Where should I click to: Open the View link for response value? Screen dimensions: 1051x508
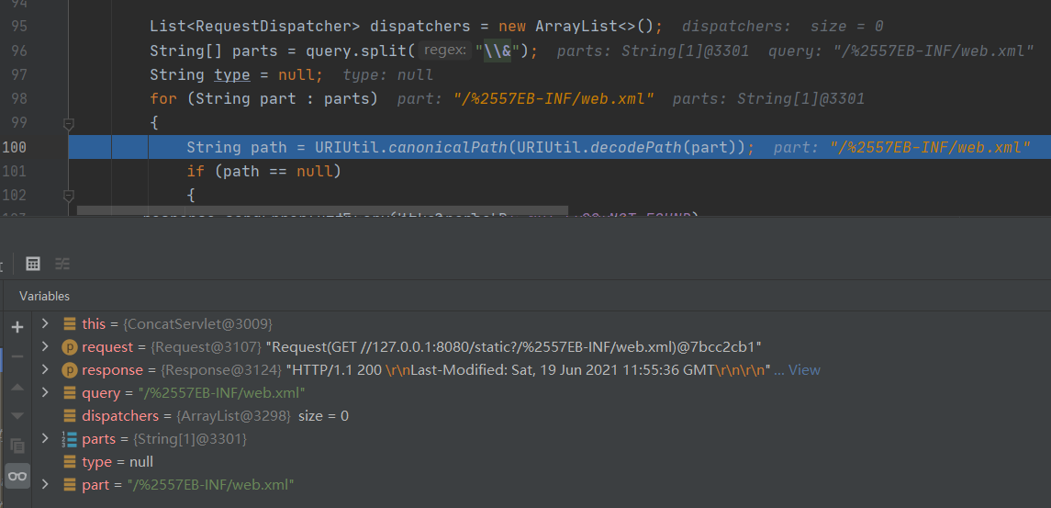click(x=804, y=370)
